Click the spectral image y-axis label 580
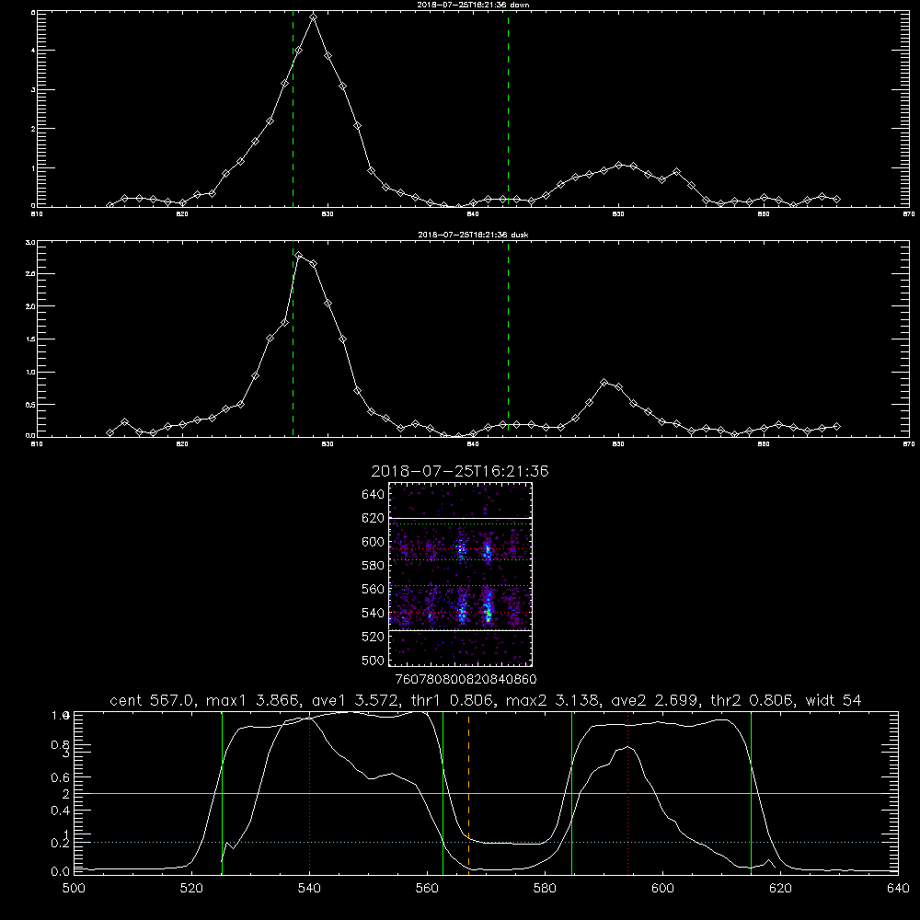 click(x=374, y=566)
